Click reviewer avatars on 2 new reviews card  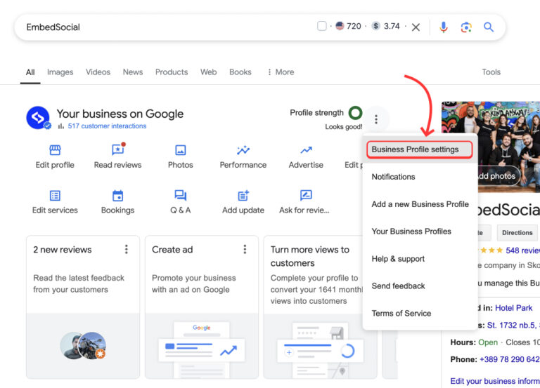point(83,345)
